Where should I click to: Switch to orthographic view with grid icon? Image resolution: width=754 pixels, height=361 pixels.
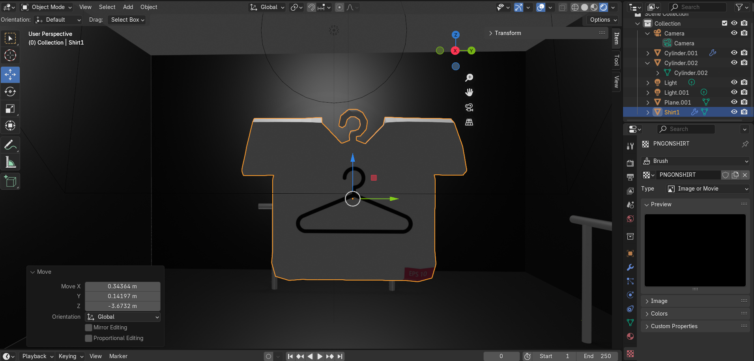[x=469, y=122]
